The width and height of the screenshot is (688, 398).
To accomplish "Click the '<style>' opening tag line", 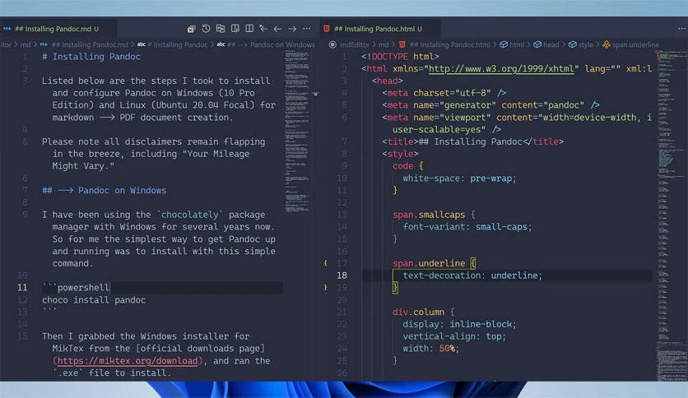I will point(400,154).
